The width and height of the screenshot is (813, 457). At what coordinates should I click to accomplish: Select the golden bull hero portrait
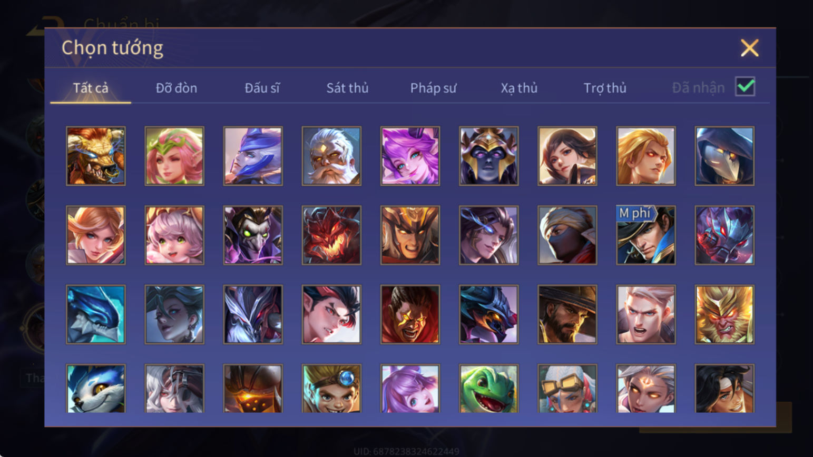[x=96, y=156]
